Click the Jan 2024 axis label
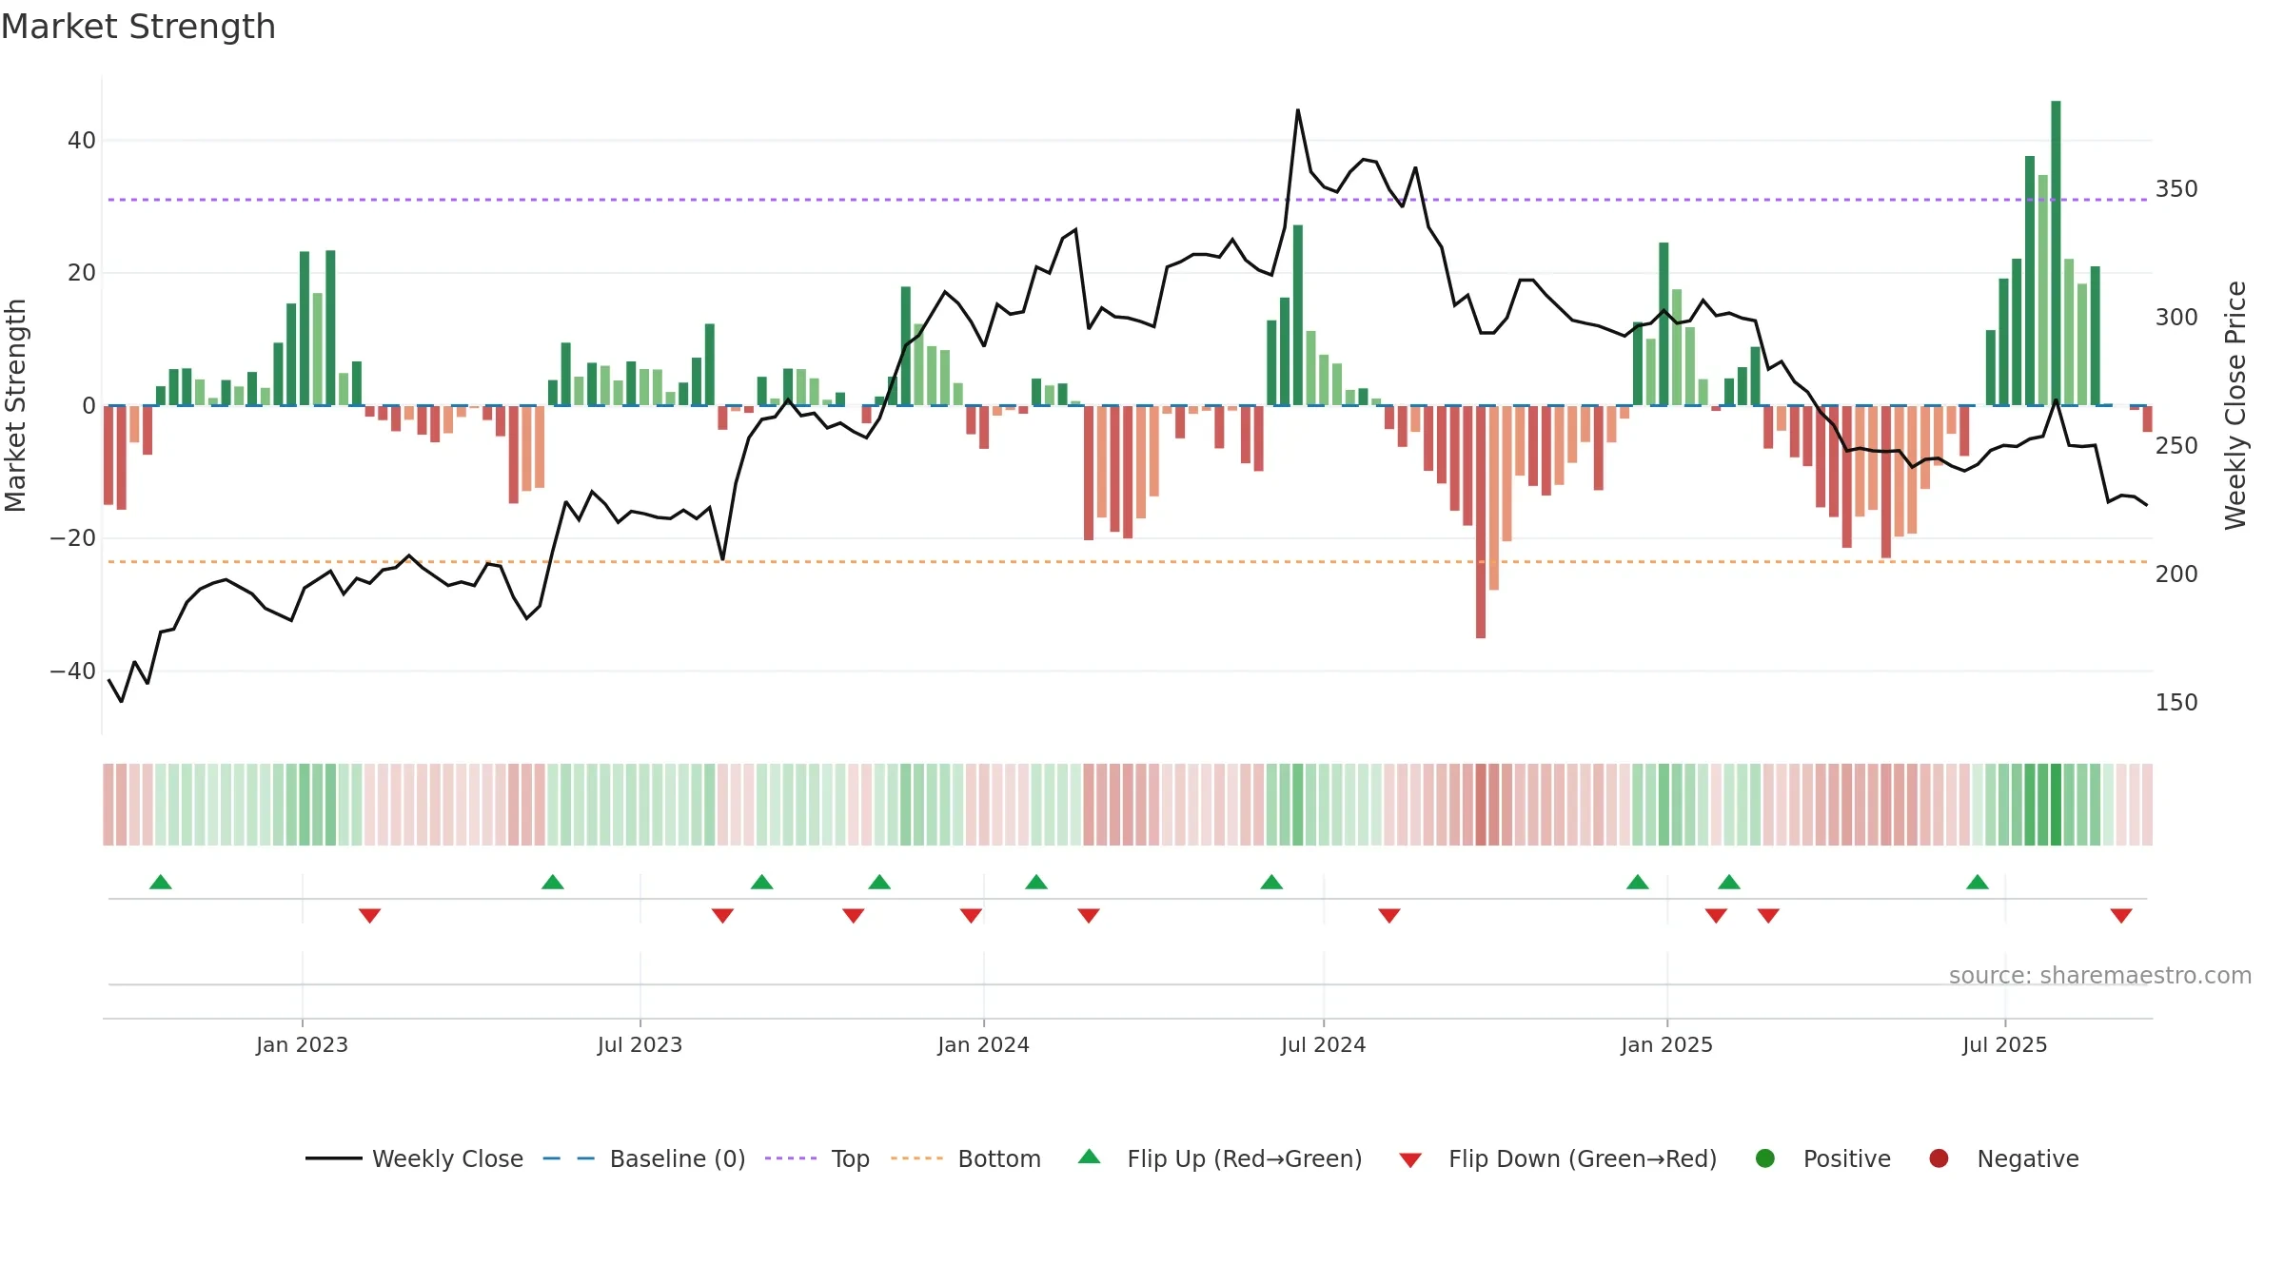 point(983,1045)
